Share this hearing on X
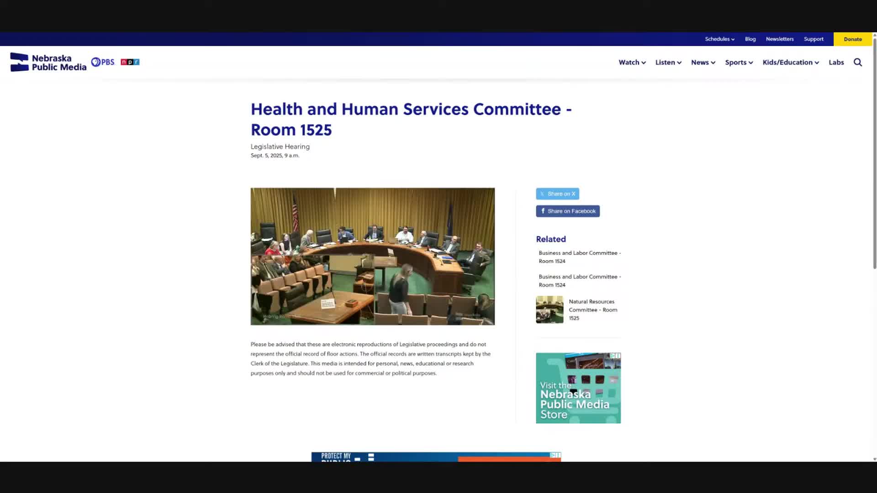 [557, 194]
